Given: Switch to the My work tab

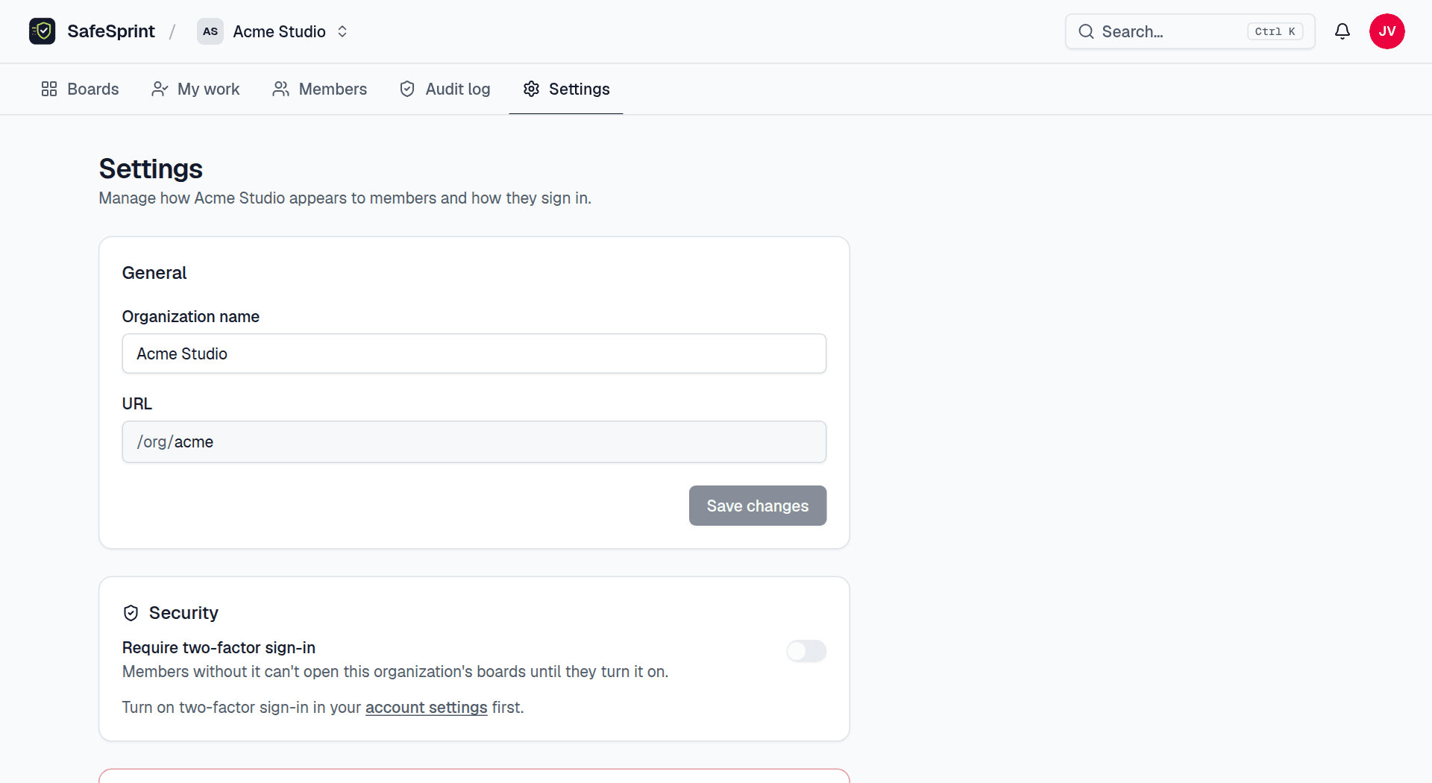Looking at the screenshot, I should tap(195, 89).
